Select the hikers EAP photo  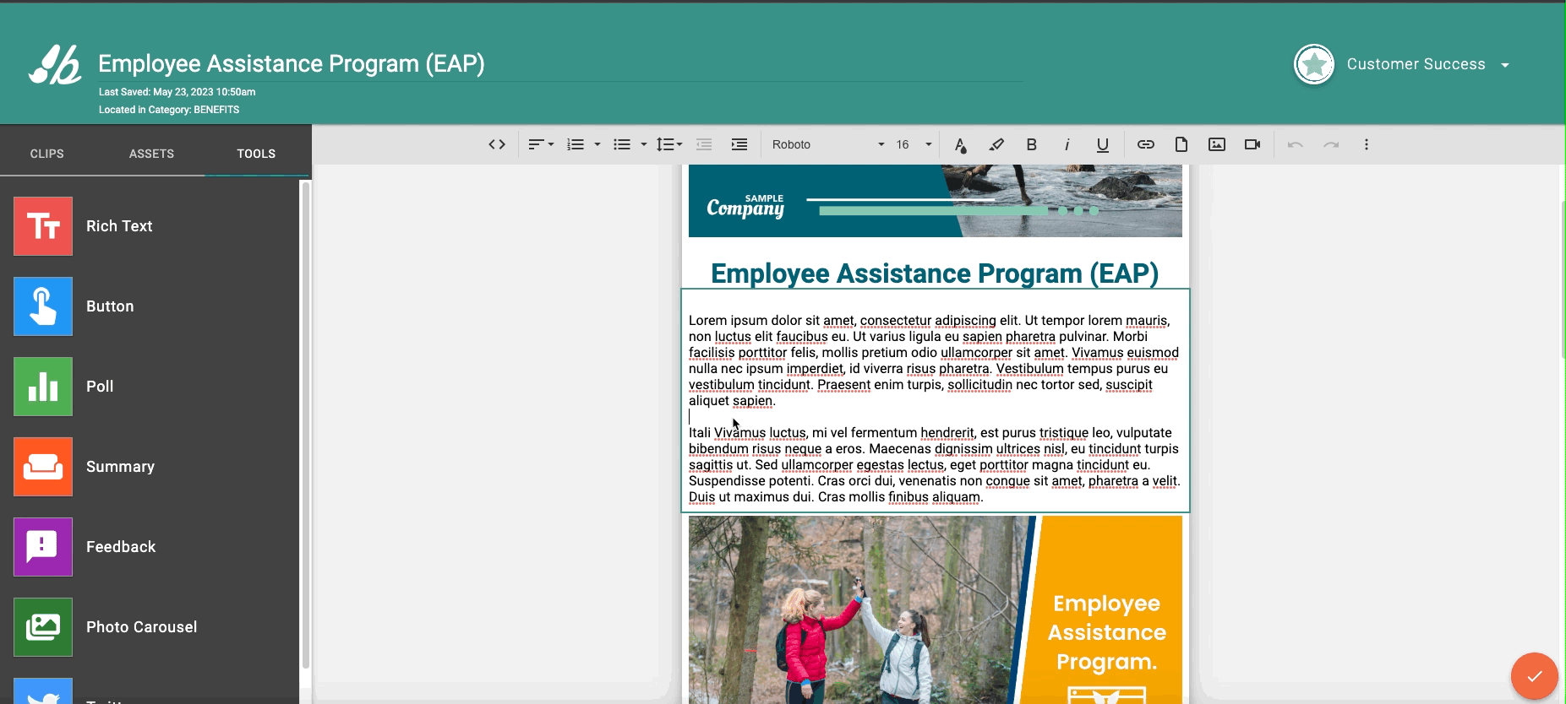pyautogui.click(x=936, y=609)
